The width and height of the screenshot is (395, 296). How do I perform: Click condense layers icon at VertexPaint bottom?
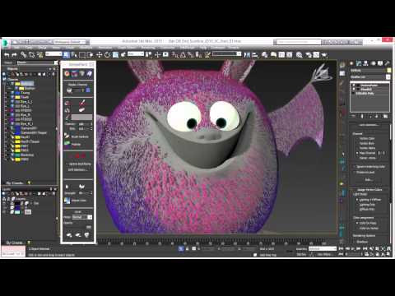click(x=86, y=235)
